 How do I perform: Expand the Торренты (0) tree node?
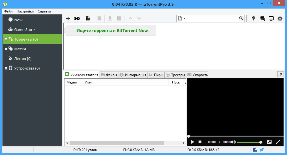(x=6, y=39)
